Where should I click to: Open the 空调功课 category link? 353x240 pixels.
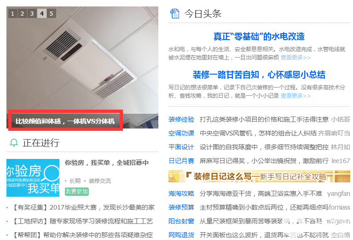[181, 133]
